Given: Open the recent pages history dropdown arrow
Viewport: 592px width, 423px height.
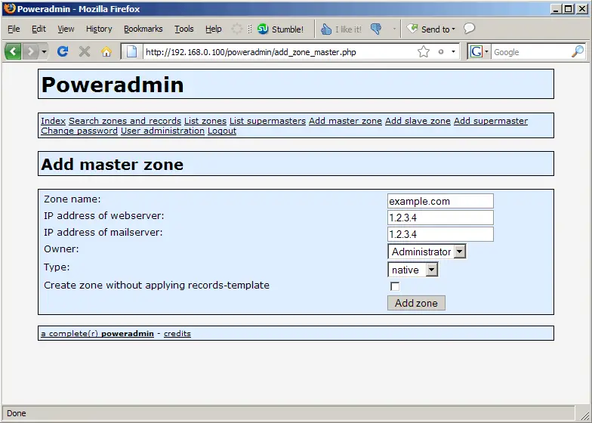Looking at the screenshot, I should point(44,51).
